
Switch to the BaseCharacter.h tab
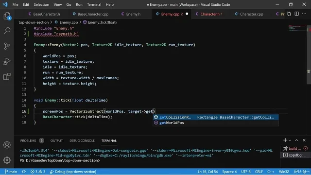pos(44,14)
